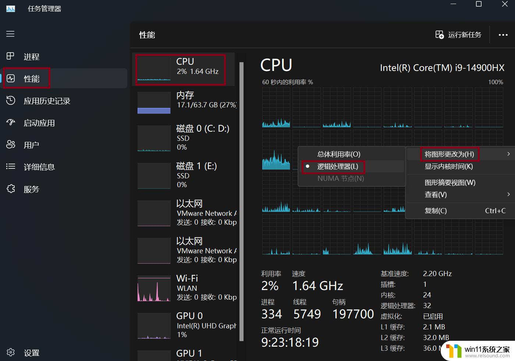Click the resource list vertical scrollbar
The image size is (515, 361).
tap(241, 201)
